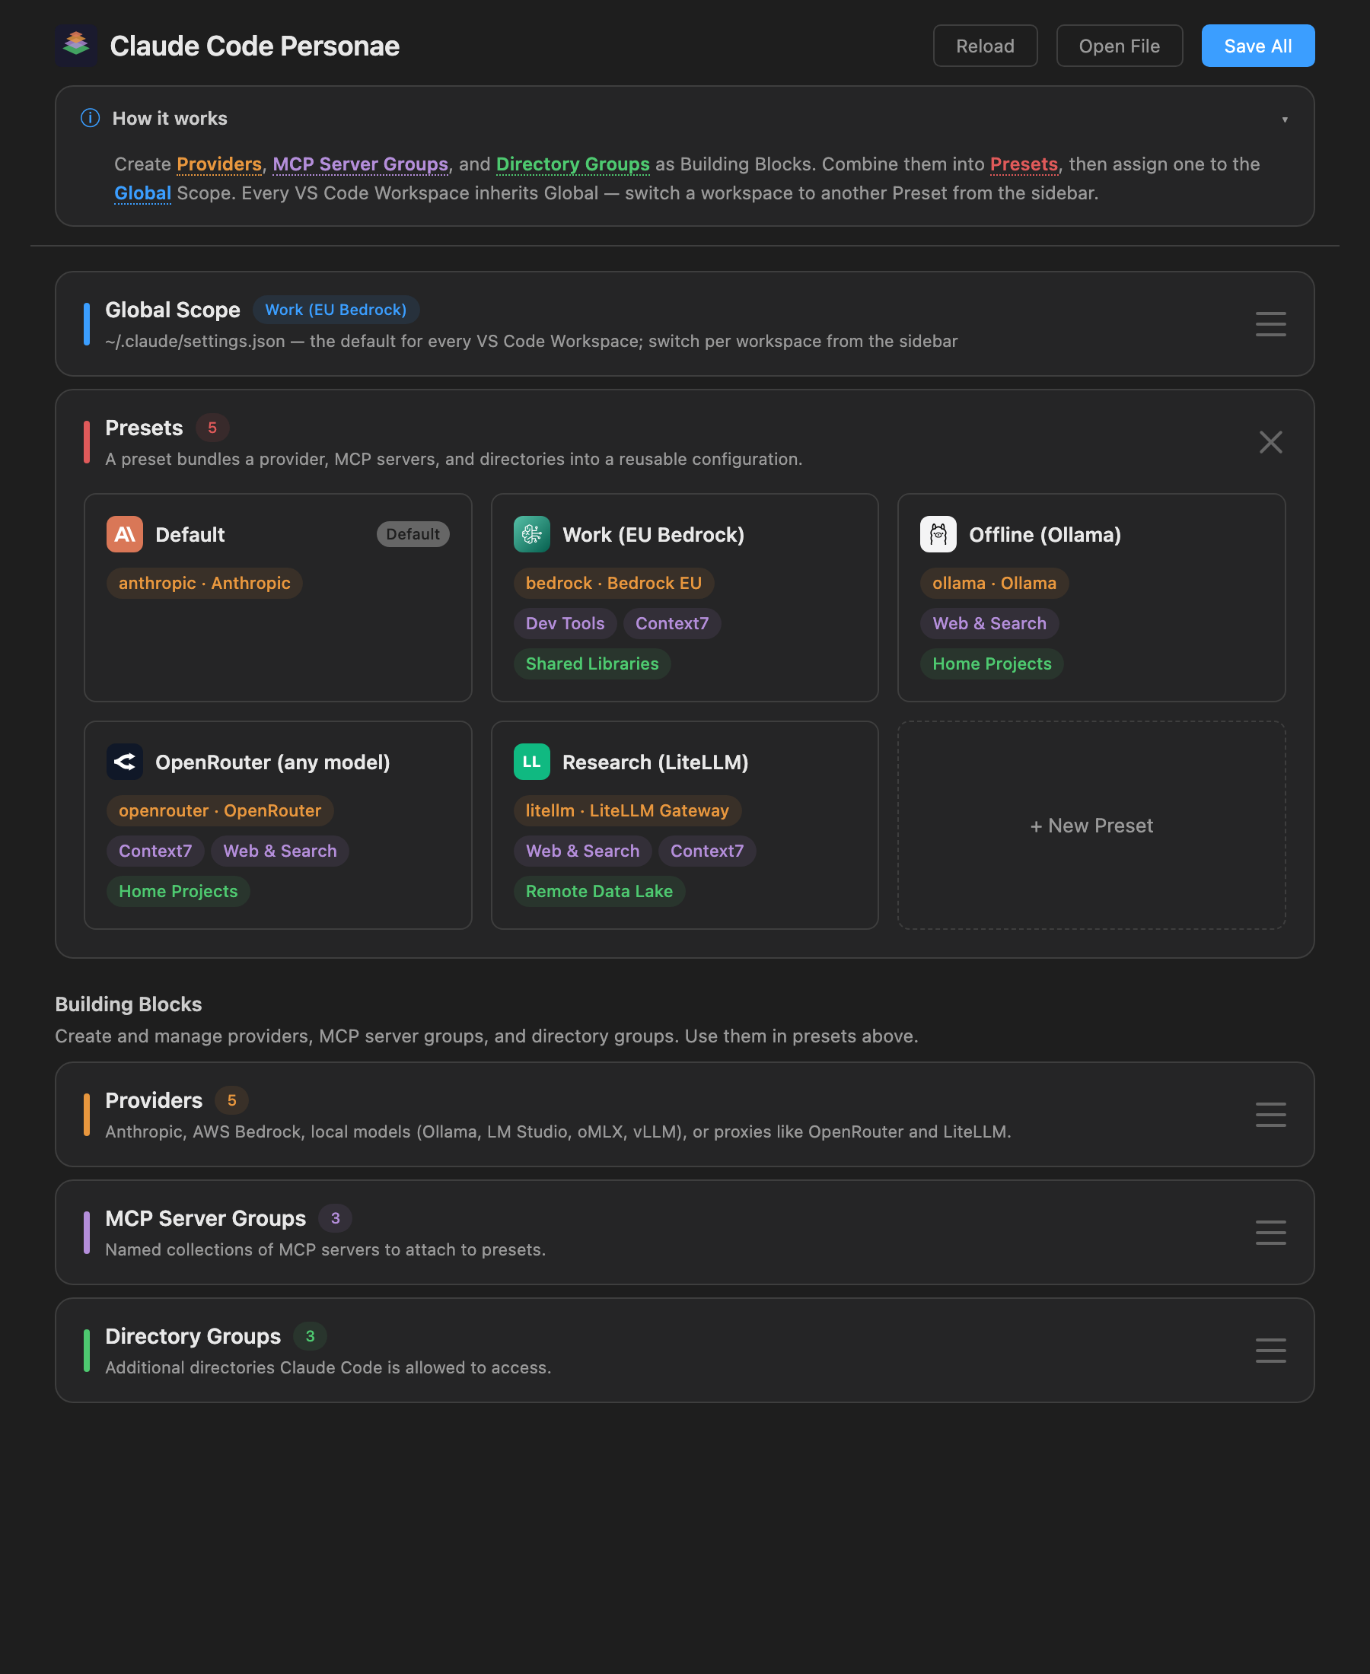This screenshot has width=1370, height=1674.
Task: Click Web & Search chip in Offline (Ollama) preset
Action: click(x=989, y=623)
